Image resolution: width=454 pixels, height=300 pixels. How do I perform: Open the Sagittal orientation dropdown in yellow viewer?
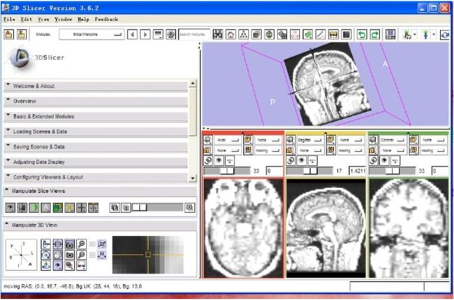[x=310, y=140]
